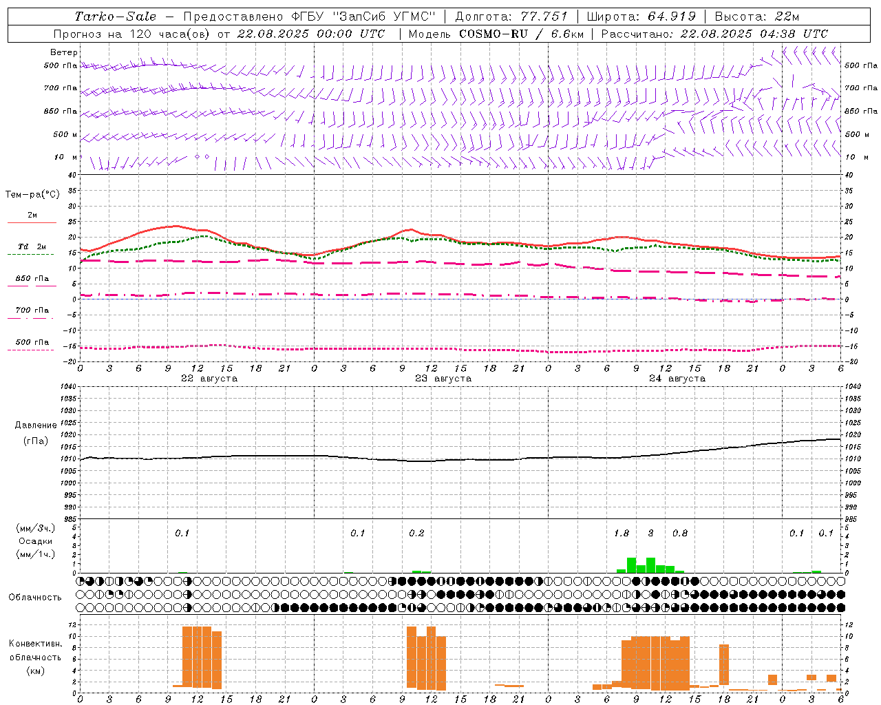
Task: Click the "Высота: 22м" header field
Action: point(757,17)
